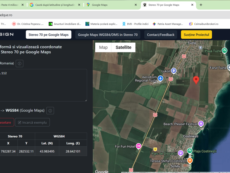Click the Beach, Please! Festival marker
Image resolution: width=230 pixels, height=173 pixels.
tap(201, 124)
